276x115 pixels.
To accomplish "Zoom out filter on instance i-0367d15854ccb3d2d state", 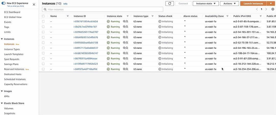I will coord(127,21).
